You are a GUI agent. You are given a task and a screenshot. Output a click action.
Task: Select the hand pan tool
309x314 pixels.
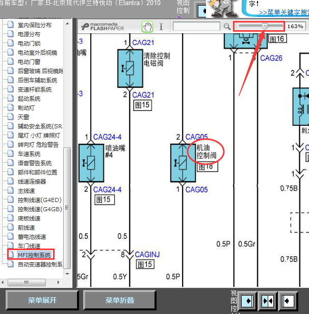[x=147, y=27]
